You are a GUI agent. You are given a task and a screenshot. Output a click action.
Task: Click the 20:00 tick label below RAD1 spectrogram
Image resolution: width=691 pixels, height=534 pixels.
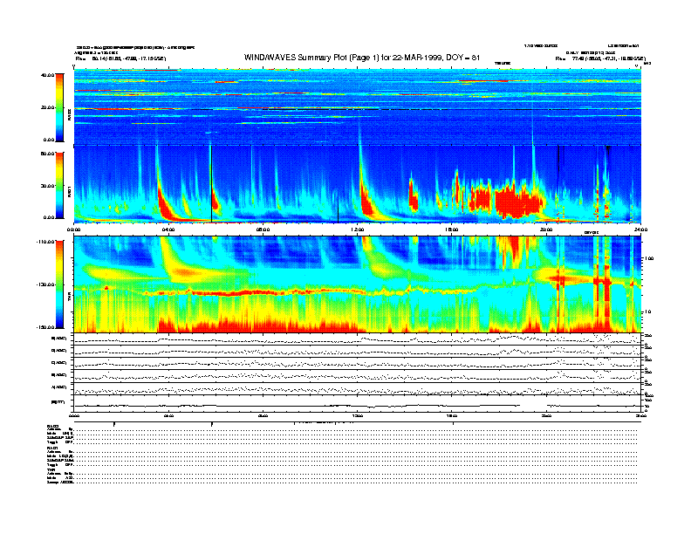(x=546, y=229)
